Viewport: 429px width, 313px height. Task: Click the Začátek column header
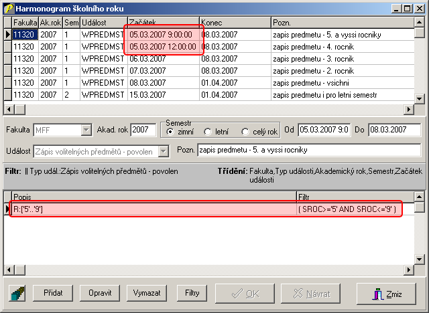click(x=163, y=23)
